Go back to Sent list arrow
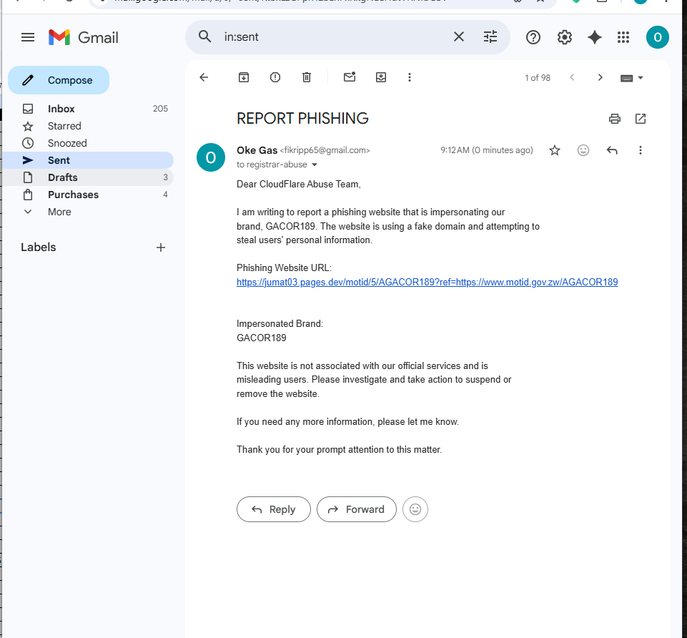Image resolution: width=687 pixels, height=638 pixels. pyautogui.click(x=204, y=78)
